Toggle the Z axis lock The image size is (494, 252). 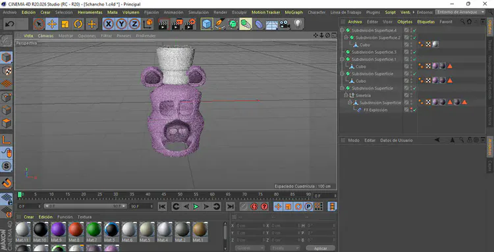click(x=134, y=24)
